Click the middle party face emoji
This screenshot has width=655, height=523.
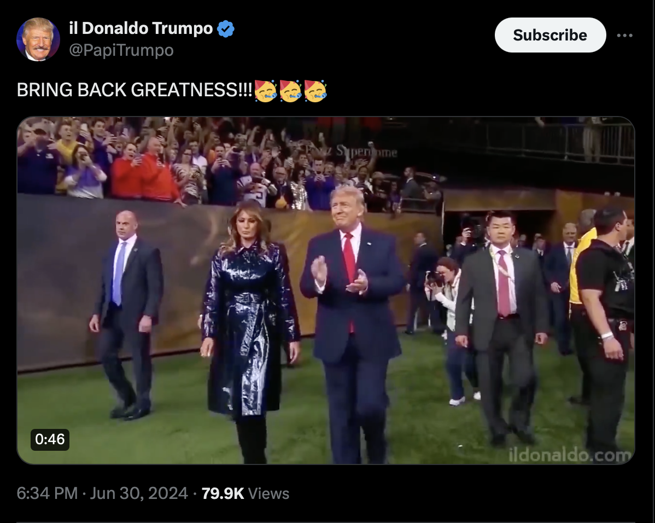[290, 90]
